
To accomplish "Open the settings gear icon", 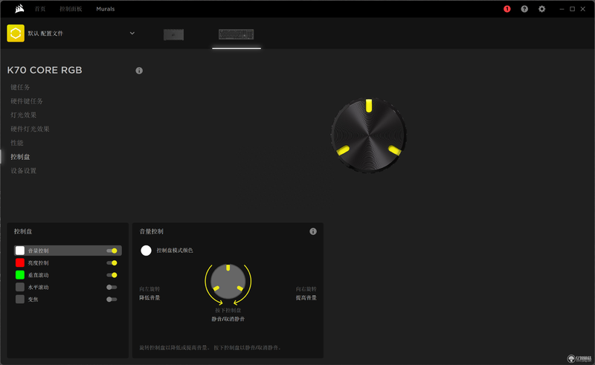I will (542, 9).
